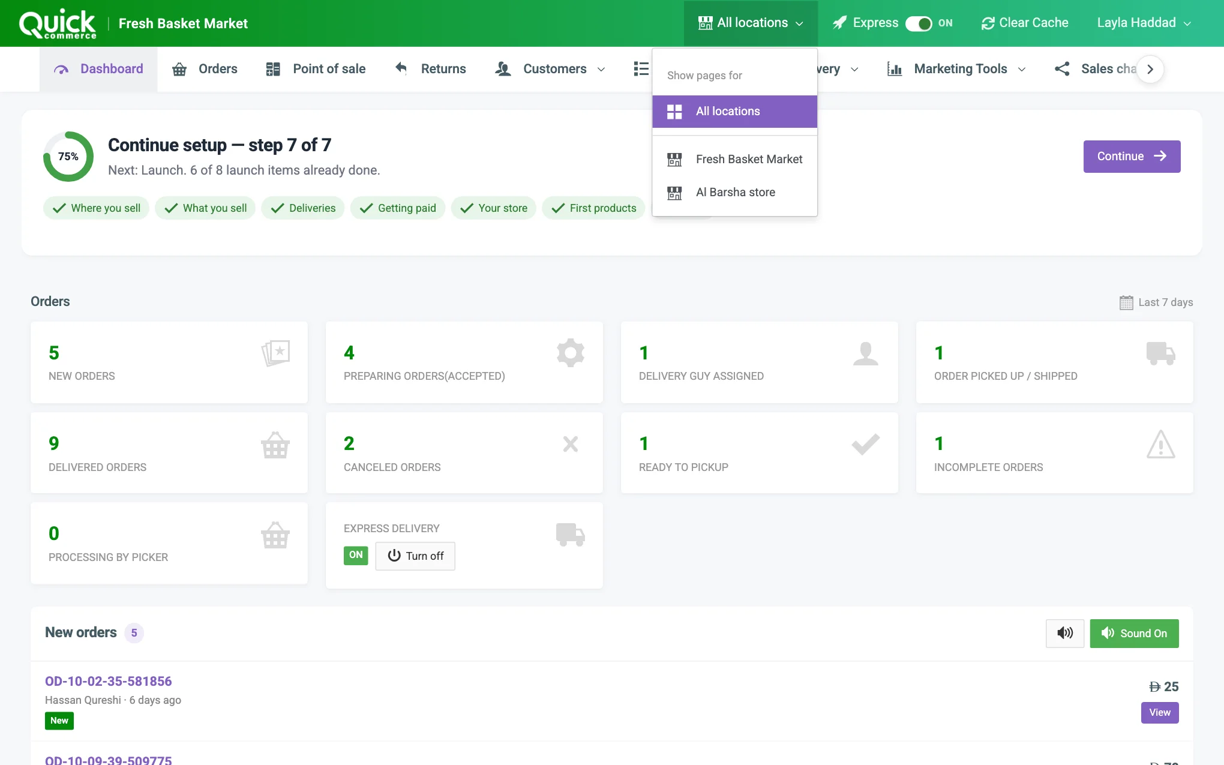This screenshot has width=1224, height=765.
Task: Click the Express rocket icon
Action: tap(839, 23)
